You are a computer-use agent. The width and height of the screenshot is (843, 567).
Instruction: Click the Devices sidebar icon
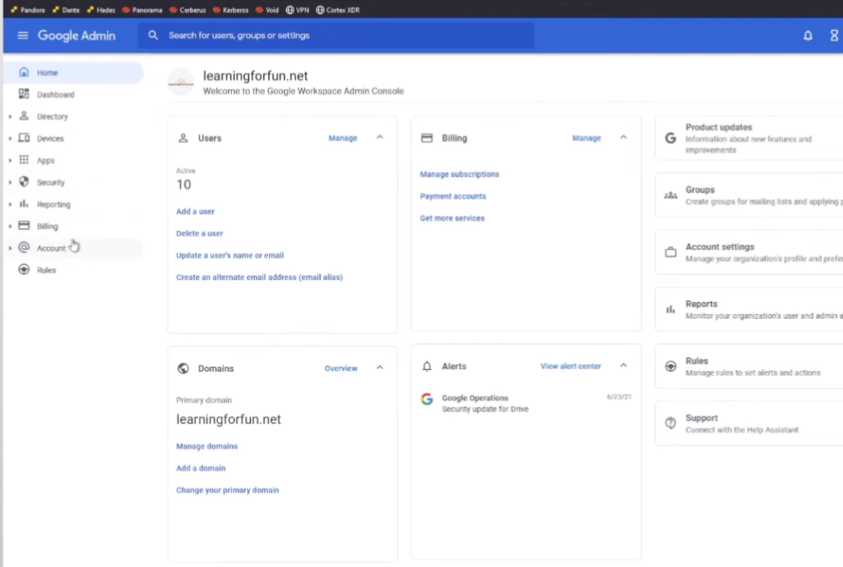point(24,138)
